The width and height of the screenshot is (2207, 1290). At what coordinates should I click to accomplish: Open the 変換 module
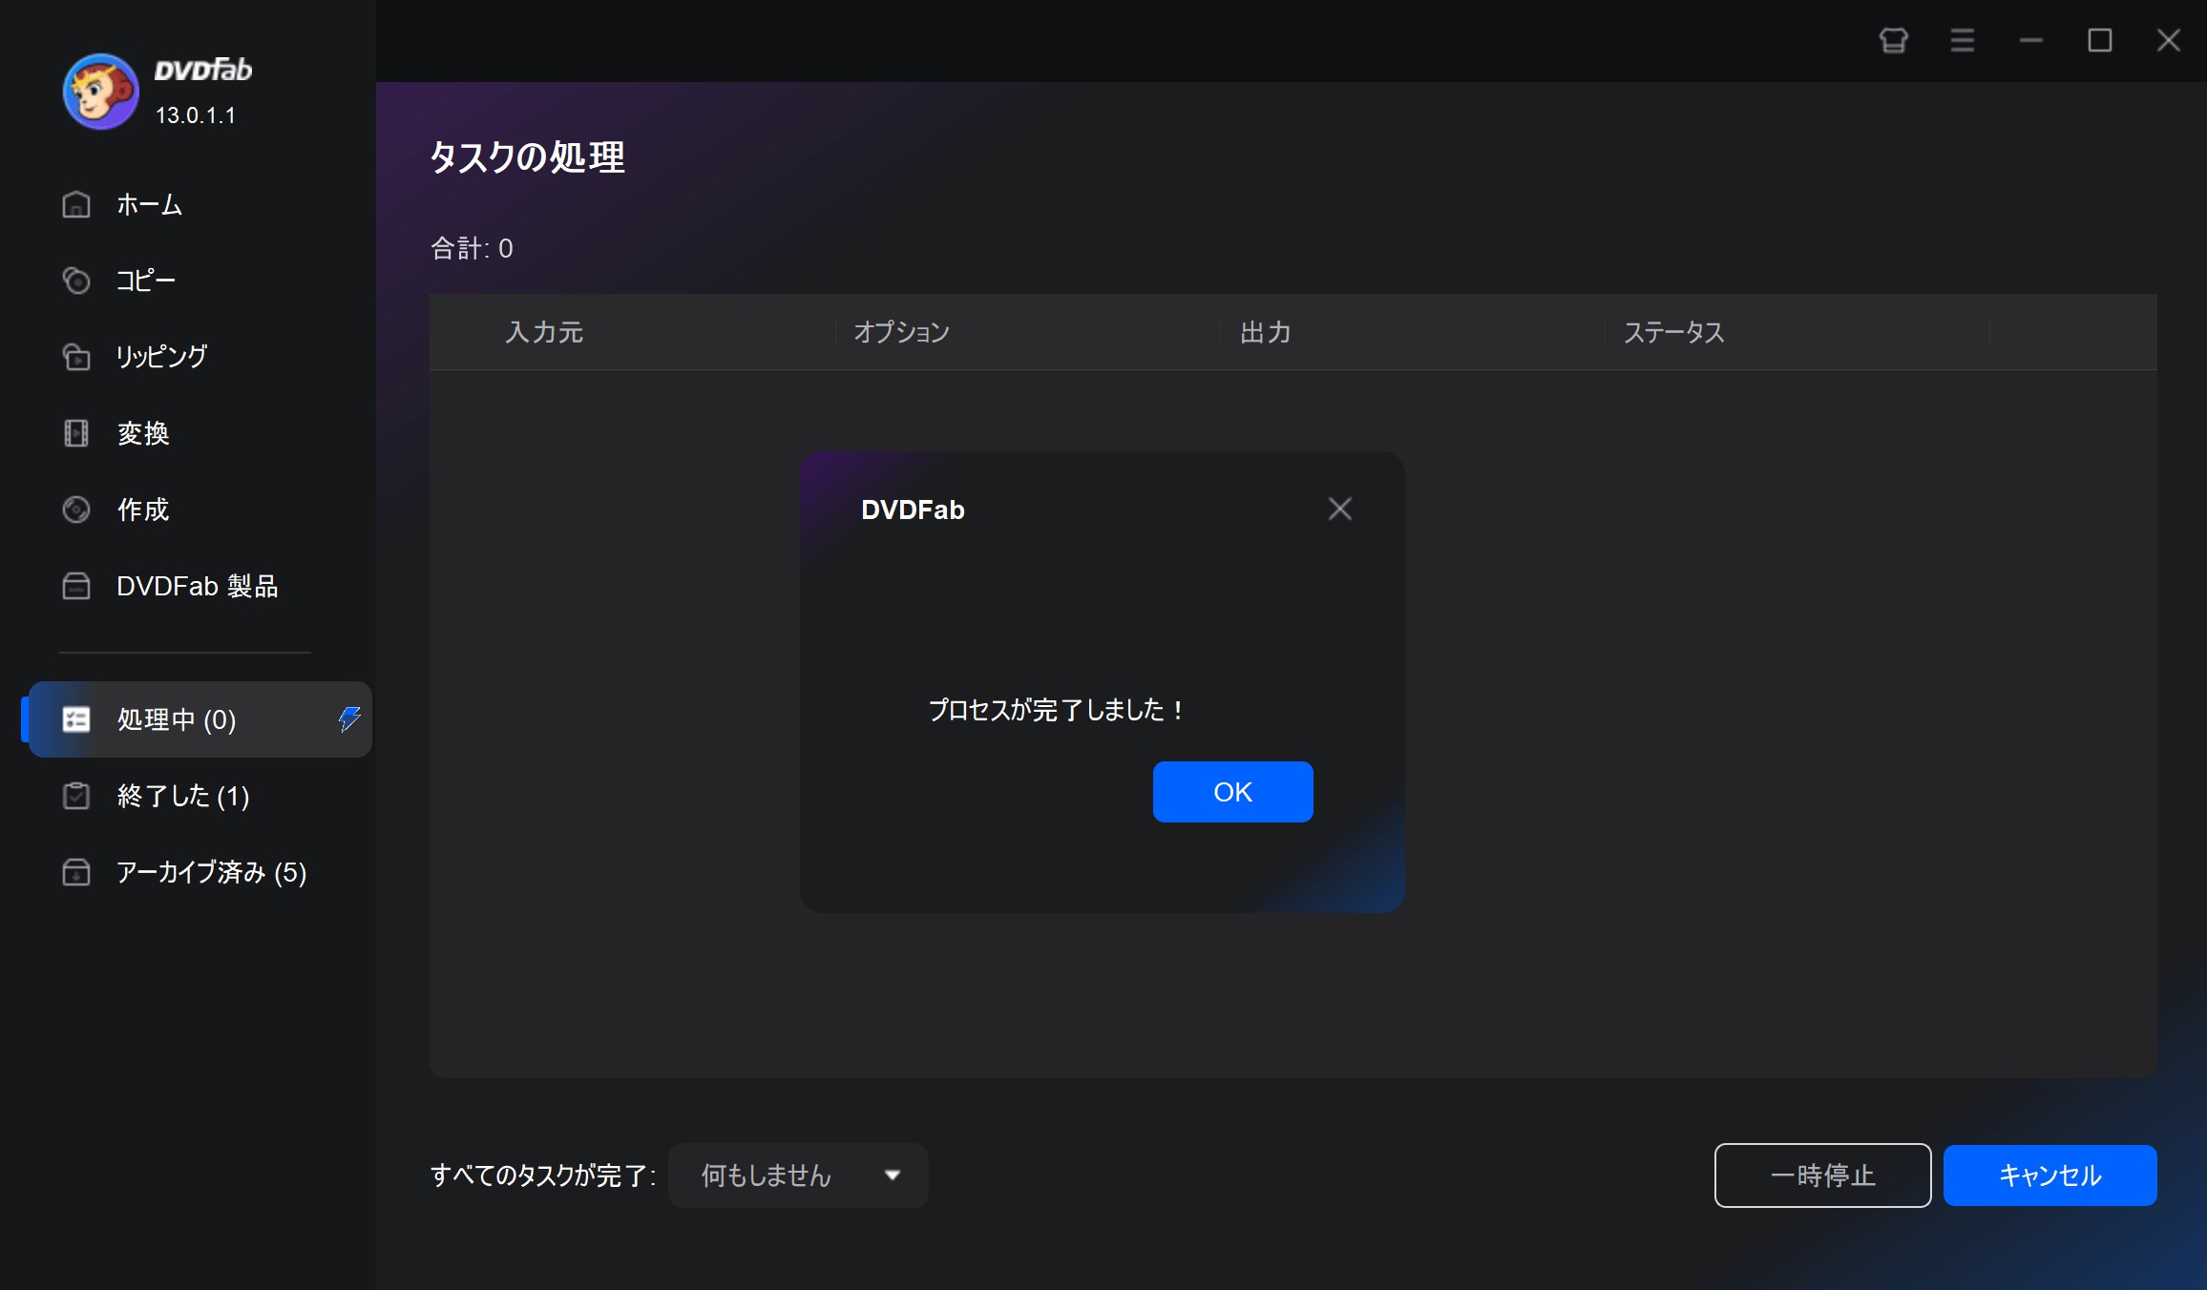pos(143,433)
